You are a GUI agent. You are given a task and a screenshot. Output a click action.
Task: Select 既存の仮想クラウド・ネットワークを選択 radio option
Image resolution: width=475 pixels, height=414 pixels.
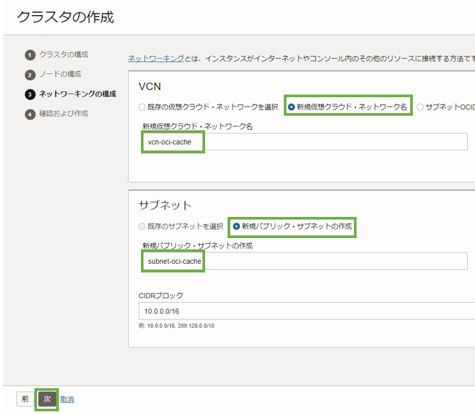pyautogui.click(x=142, y=106)
